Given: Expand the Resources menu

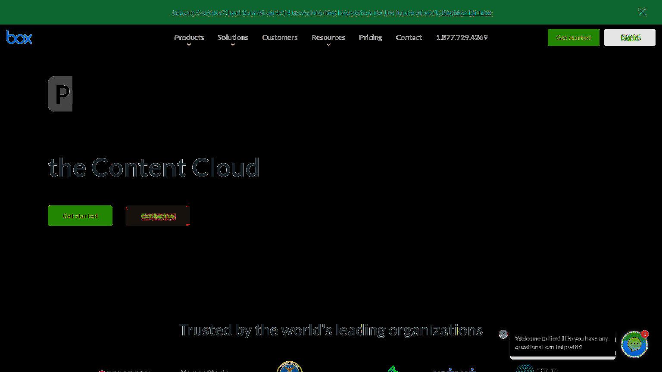Looking at the screenshot, I should click(328, 38).
